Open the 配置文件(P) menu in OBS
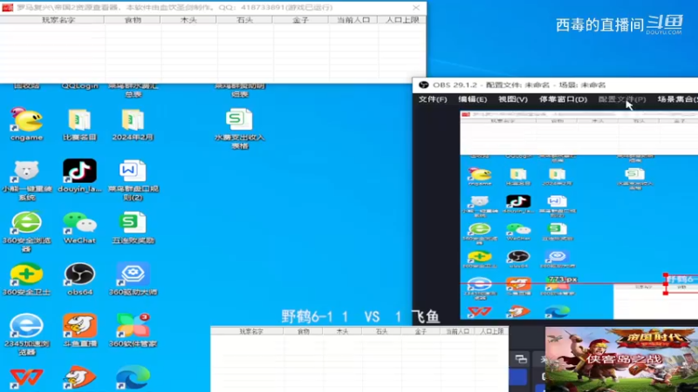Viewport: 698px width, 392px height. (x=622, y=99)
